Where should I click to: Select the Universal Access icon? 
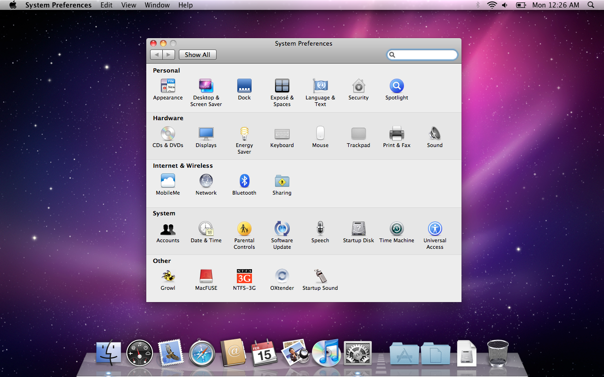click(435, 229)
